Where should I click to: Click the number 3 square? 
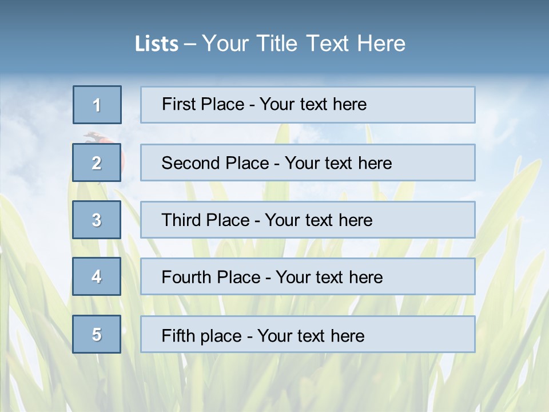(x=97, y=220)
